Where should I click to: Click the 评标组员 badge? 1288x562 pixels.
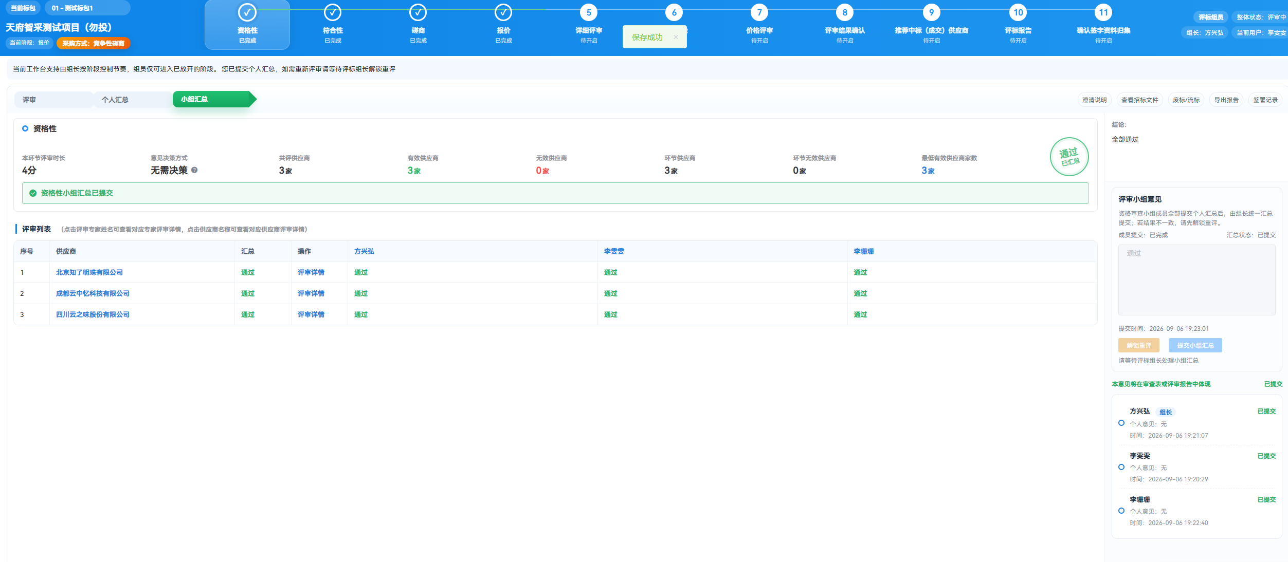1211,17
